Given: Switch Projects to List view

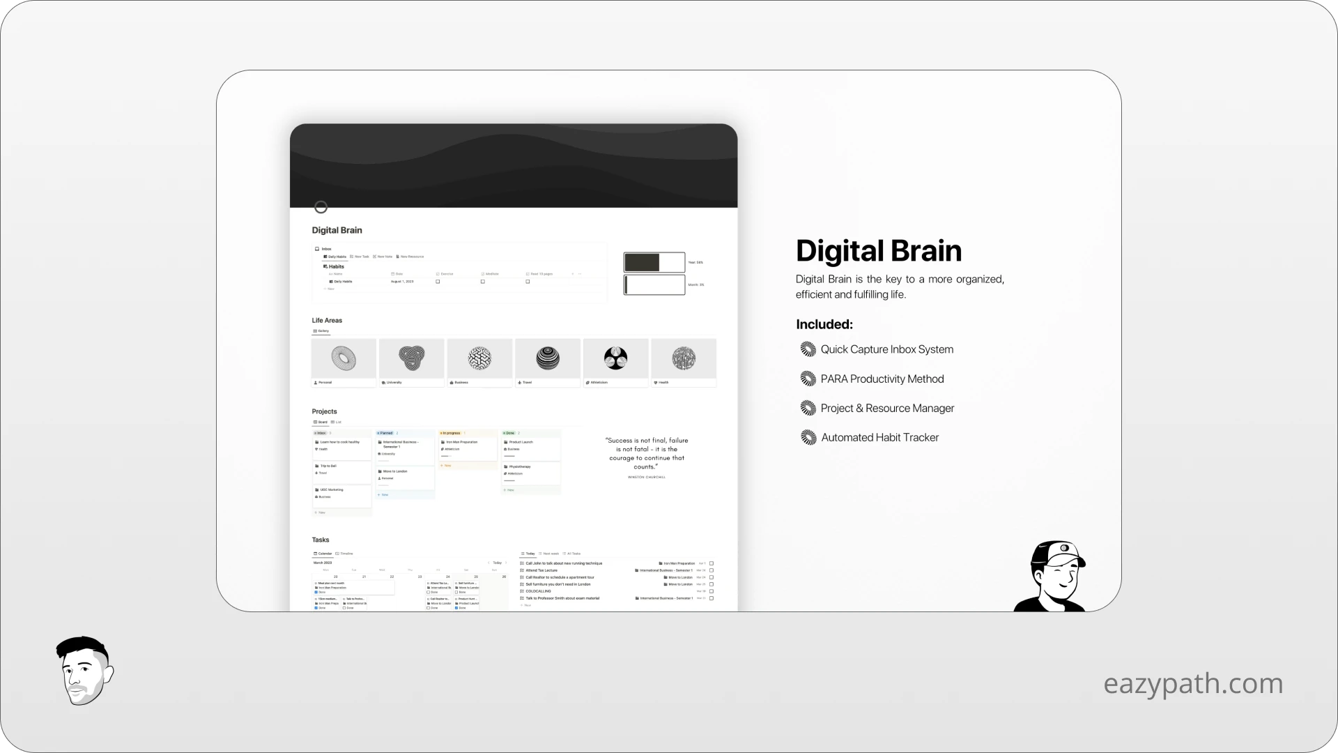Looking at the screenshot, I should [339, 422].
